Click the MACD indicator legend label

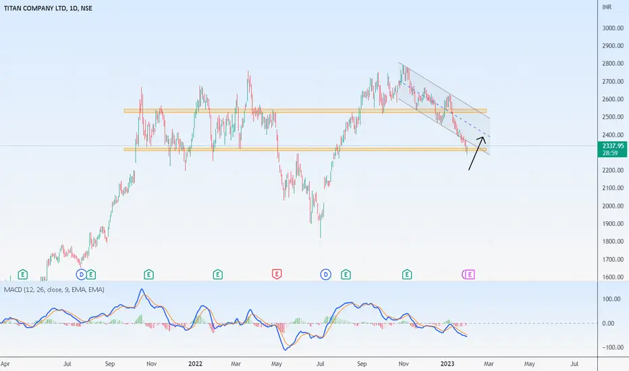point(54,289)
